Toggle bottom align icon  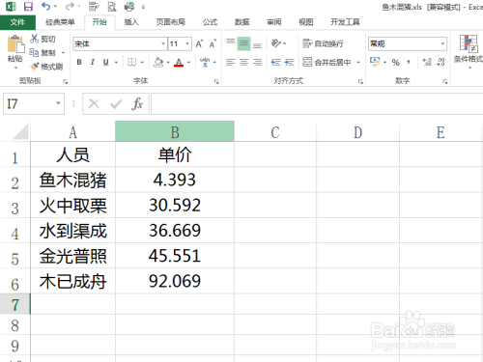[x=257, y=44]
